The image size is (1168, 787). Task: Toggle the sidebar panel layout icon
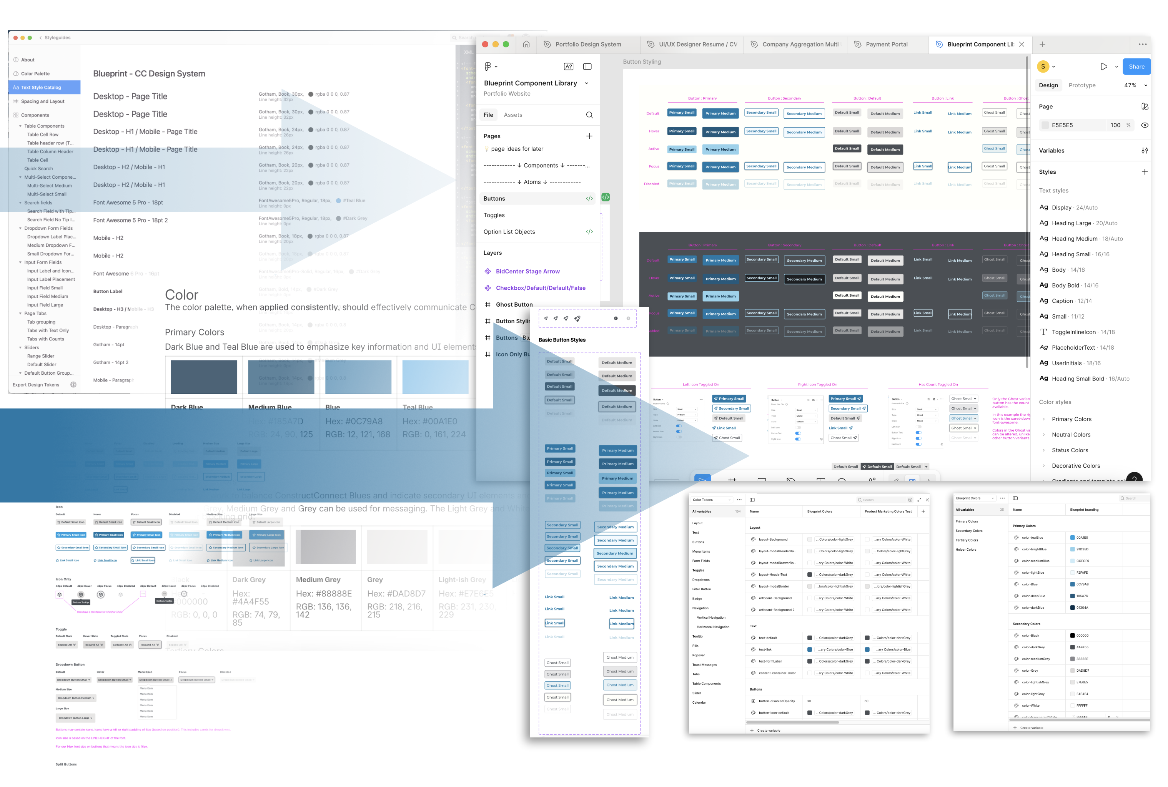[587, 66]
